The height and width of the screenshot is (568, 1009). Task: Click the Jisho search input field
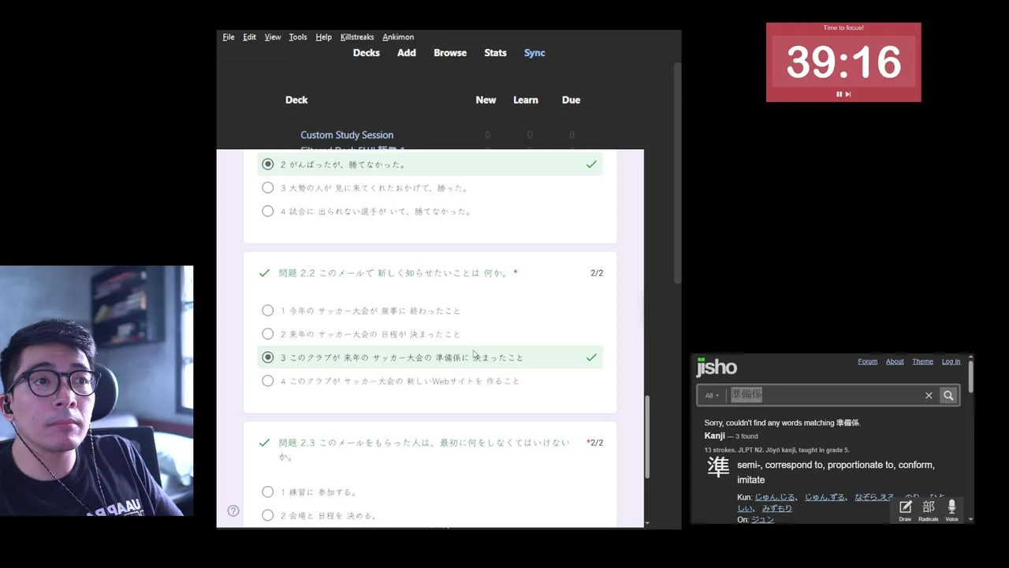coord(824,395)
